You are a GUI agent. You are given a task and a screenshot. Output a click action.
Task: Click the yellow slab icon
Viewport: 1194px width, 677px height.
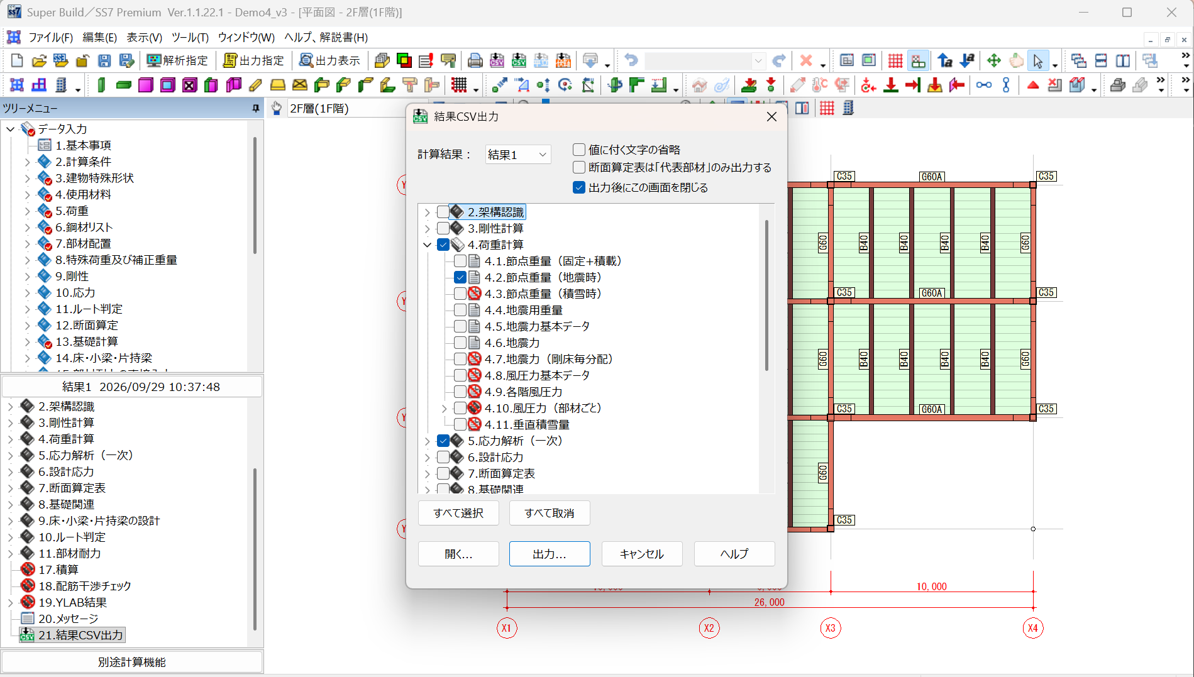pos(278,85)
